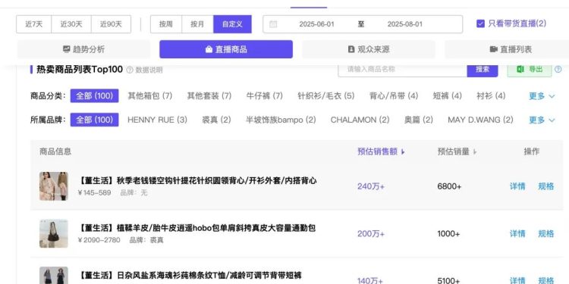Filter brand by 裘真 (2)
This screenshot has width=569, height=284.
click(x=216, y=120)
